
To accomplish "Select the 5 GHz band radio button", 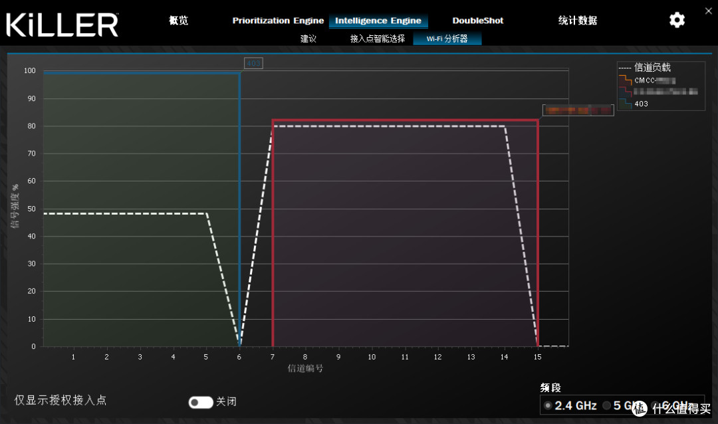I will (607, 405).
